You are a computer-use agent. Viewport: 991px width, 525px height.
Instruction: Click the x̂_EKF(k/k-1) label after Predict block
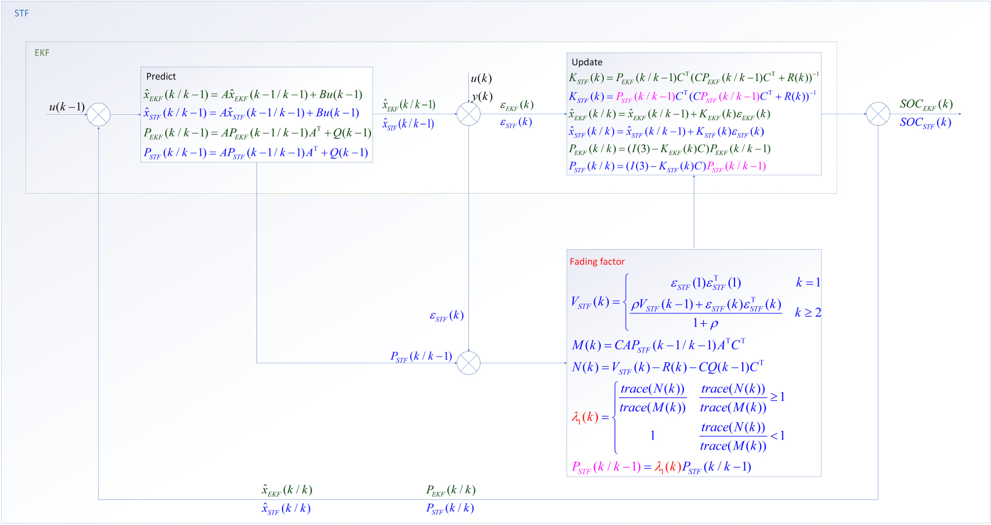tap(409, 105)
